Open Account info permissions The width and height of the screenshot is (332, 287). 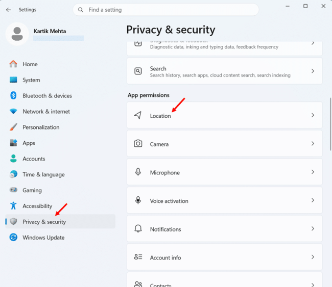pyautogui.click(x=224, y=257)
